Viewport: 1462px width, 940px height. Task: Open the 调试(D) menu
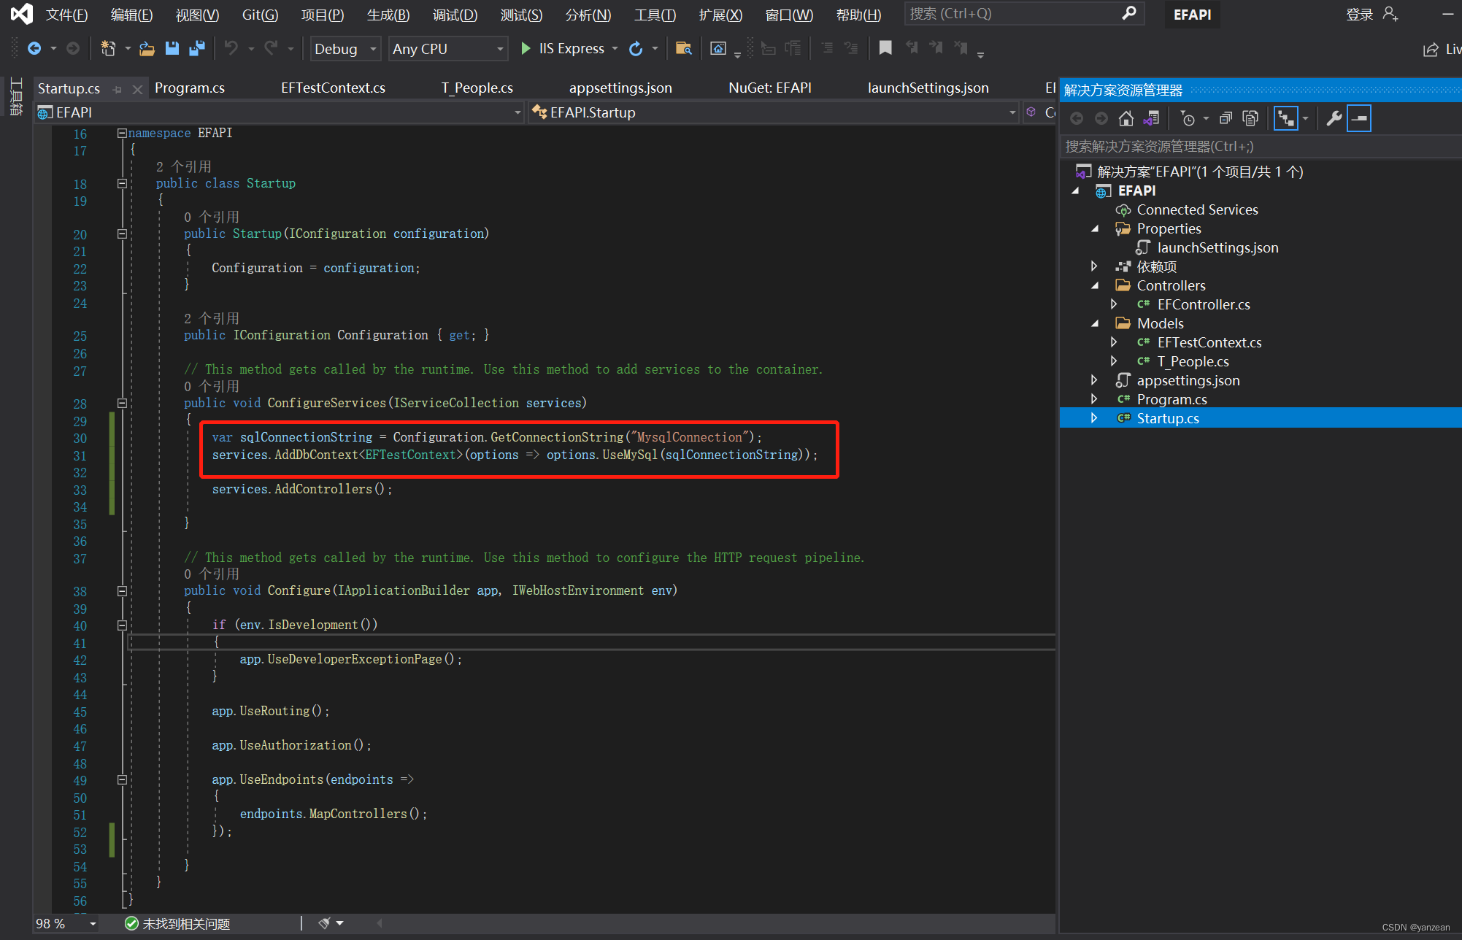coord(455,15)
